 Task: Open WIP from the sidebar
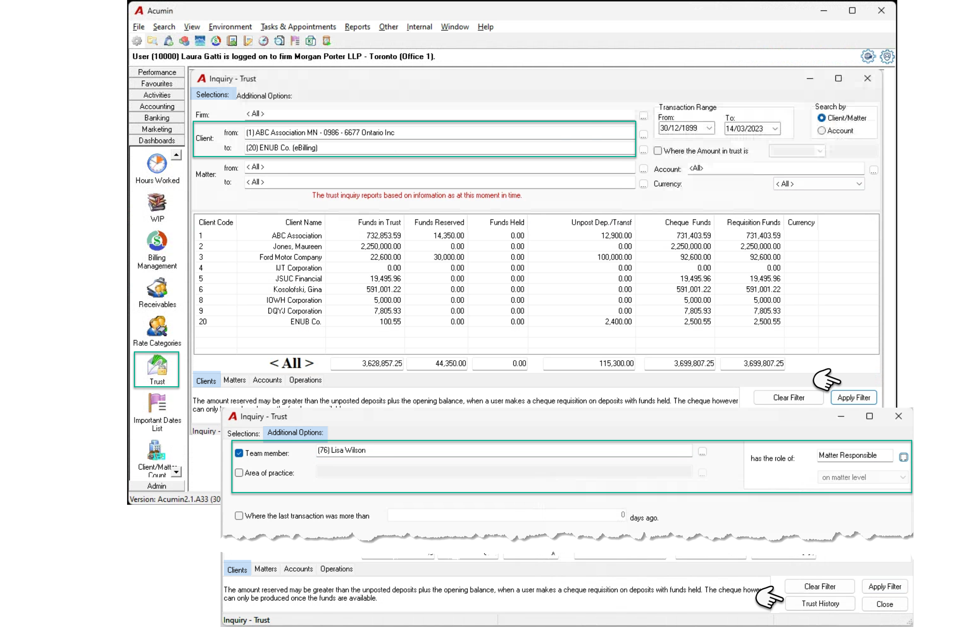tap(157, 208)
